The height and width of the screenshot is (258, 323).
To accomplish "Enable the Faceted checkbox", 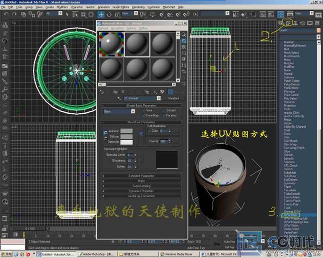I will click(x=163, y=116).
